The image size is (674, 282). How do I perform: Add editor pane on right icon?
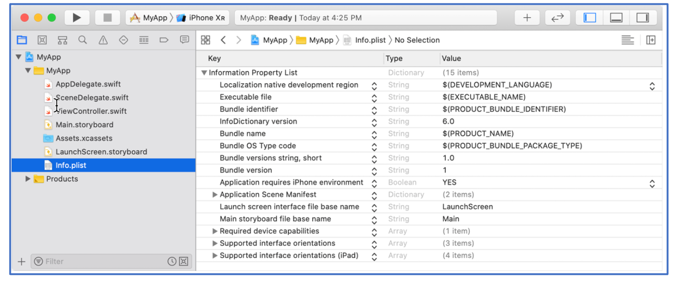[x=651, y=40]
